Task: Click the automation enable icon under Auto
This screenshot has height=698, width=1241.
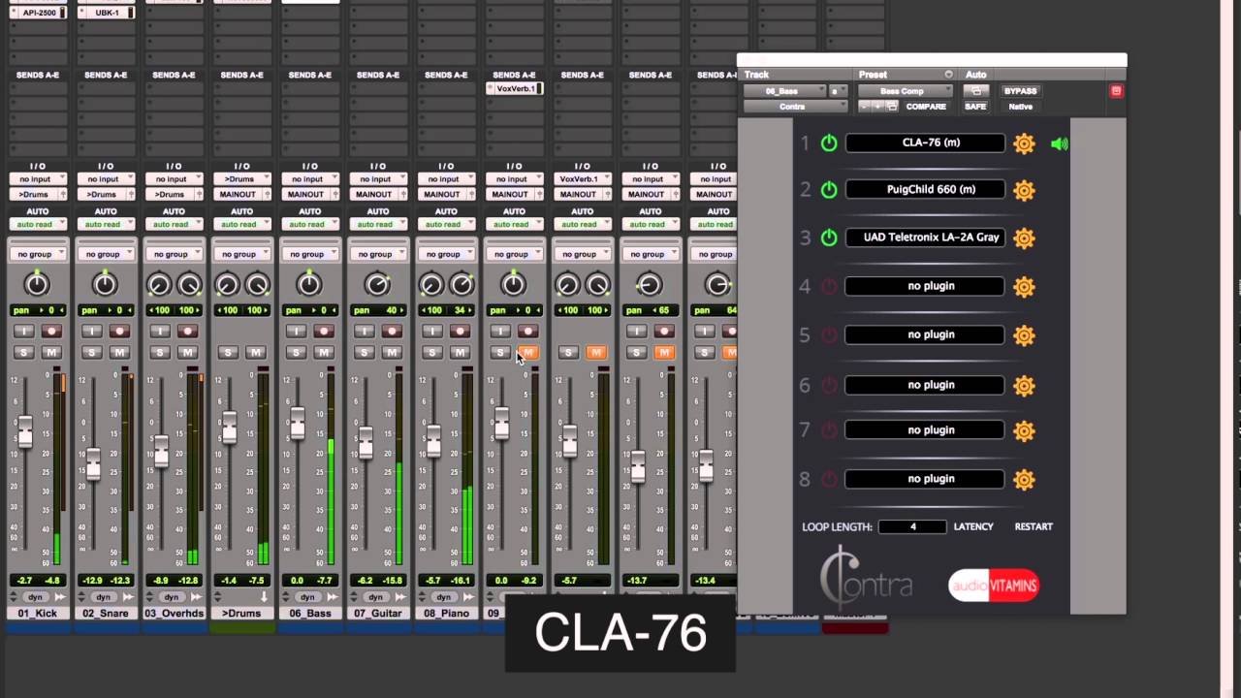Action: coord(975,91)
